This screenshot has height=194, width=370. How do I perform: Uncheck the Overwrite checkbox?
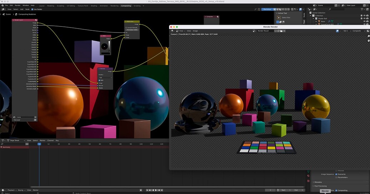tap(336, 174)
